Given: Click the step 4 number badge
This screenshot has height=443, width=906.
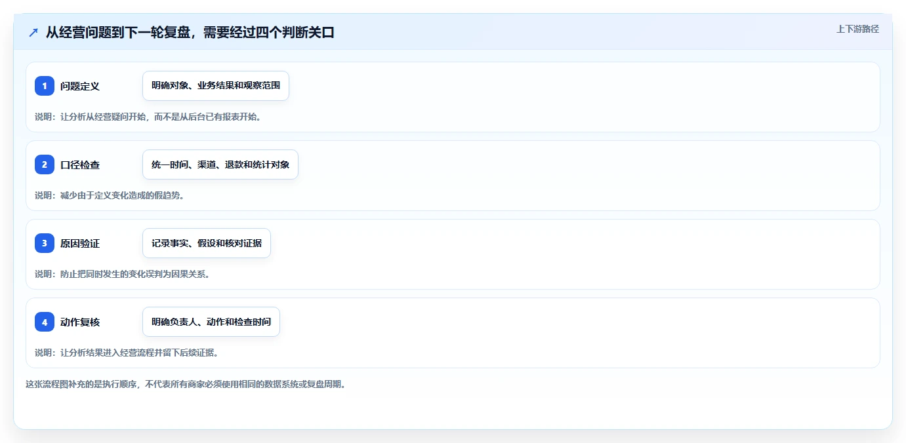Looking at the screenshot, I should (45, 322).
